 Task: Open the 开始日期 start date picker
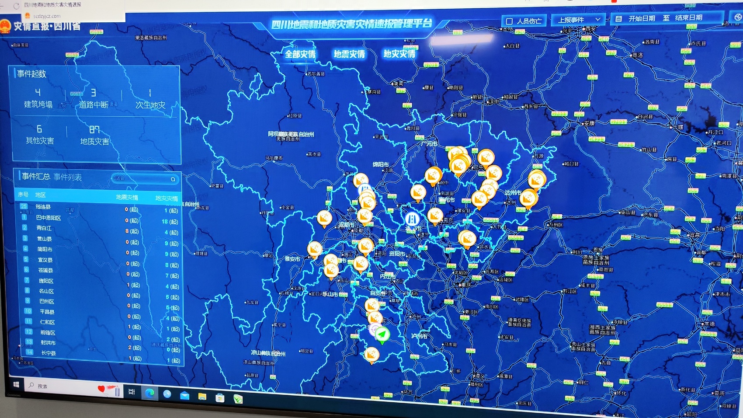pos(641,18)
